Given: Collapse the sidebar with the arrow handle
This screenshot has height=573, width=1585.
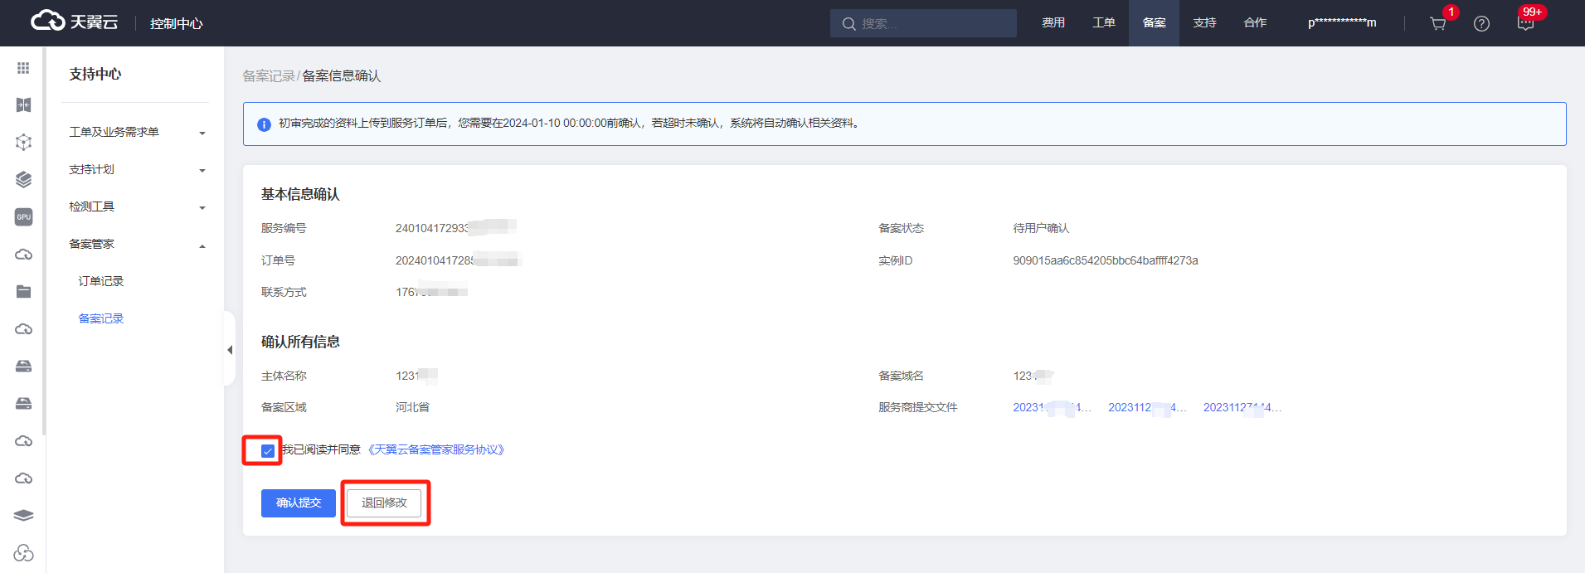Looking at the screenshot, I should (x=230, y=349).
